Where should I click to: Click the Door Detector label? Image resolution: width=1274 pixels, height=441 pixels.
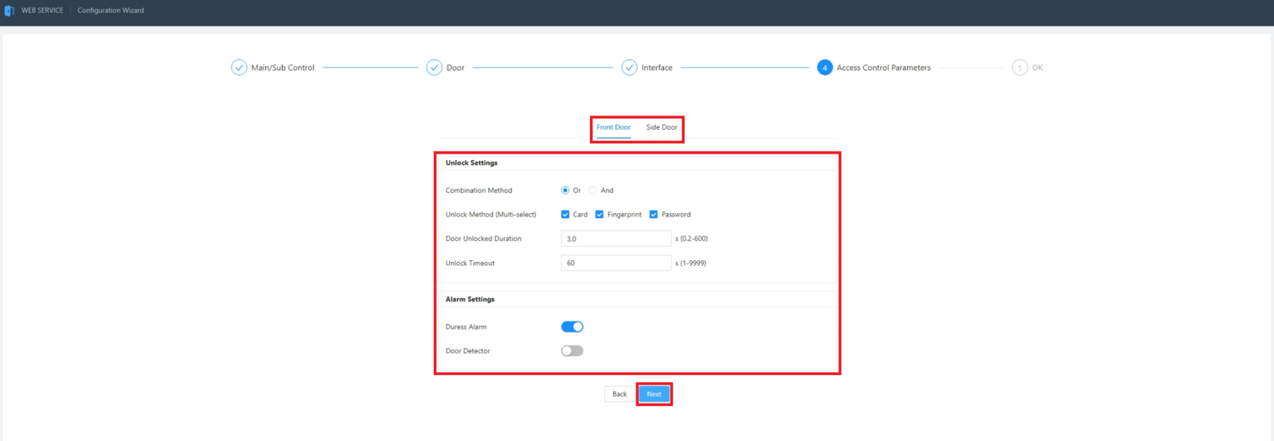[467, 351]
